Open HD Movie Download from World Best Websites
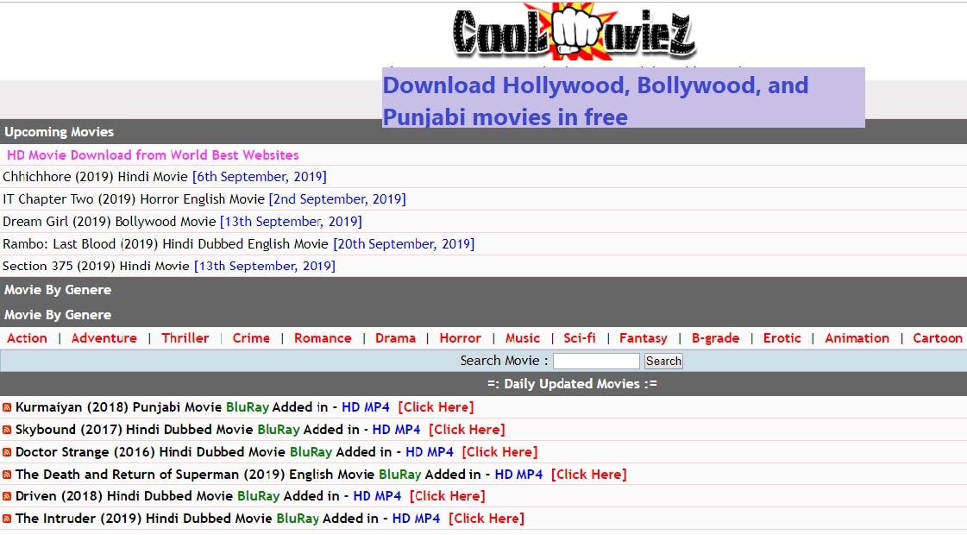This screenshot has width=967, height=535. pos(153,154)
